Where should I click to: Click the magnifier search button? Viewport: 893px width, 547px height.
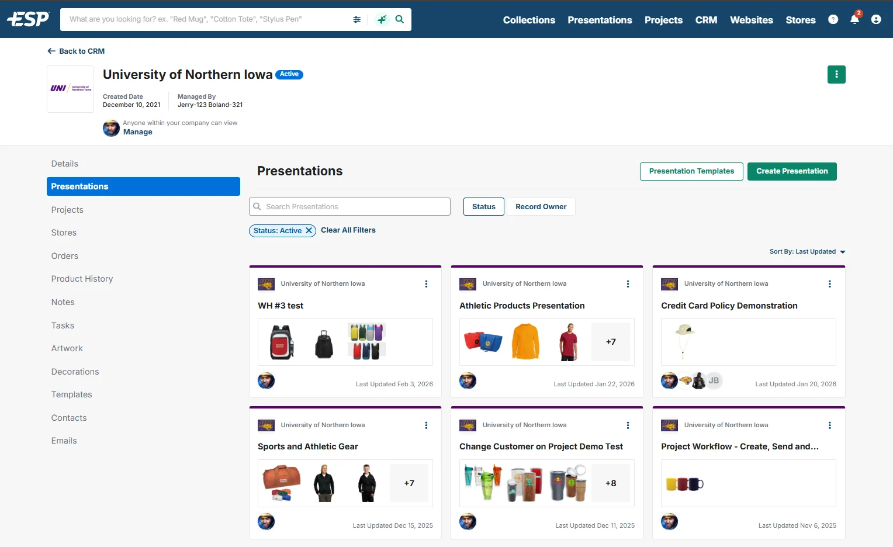click(x=400, y=19)
